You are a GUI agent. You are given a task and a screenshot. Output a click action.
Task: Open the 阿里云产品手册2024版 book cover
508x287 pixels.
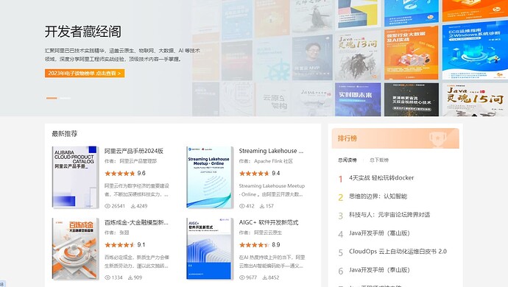tap(75, 177)
